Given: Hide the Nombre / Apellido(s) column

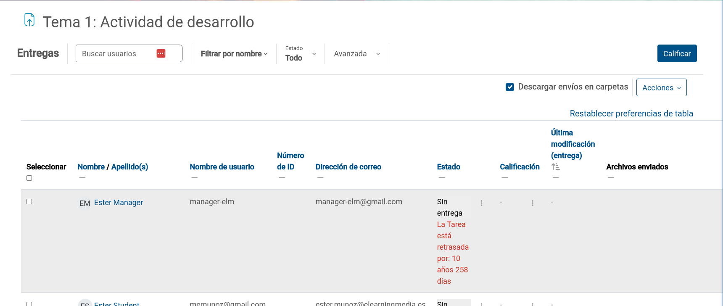Looking at the screenshot, I should click(82, 178).
